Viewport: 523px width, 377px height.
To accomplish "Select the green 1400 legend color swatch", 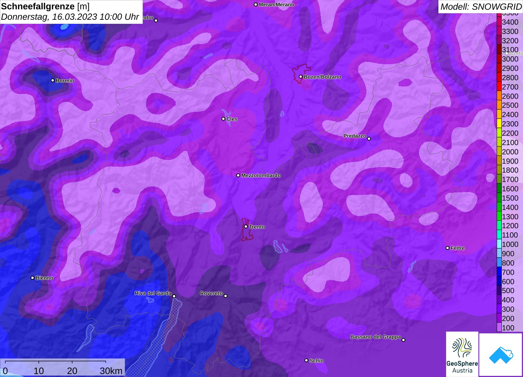I will (x=499, y=207).
